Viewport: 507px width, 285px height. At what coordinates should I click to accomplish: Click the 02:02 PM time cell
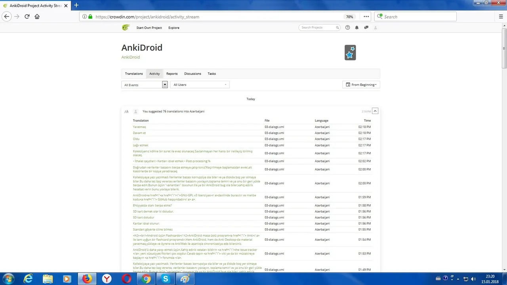click(x=364, y=161)
